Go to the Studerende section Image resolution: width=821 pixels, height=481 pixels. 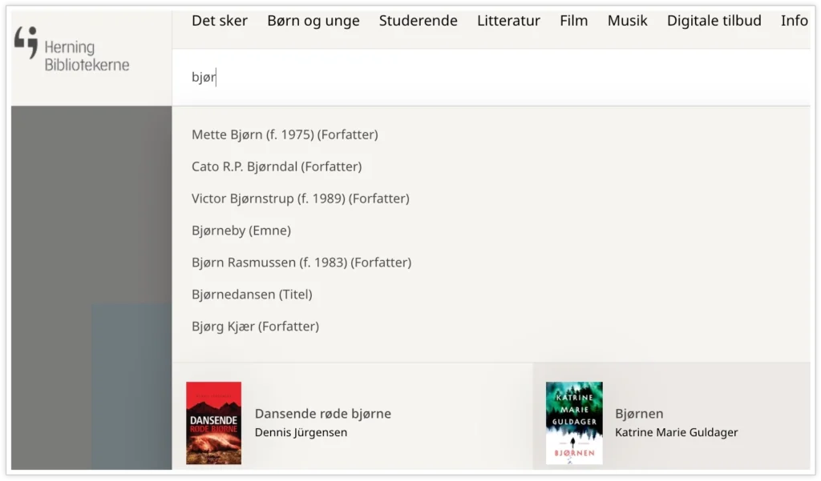click(419, 21)
